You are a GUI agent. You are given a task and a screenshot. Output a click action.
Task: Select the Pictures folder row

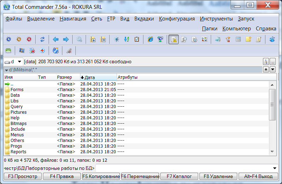tap(136, 112)
